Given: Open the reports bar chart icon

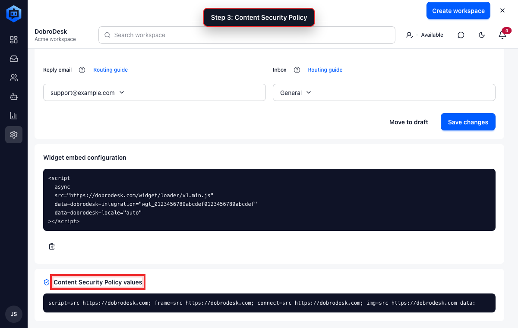Looking at the screenshot, I should pyautogui.click(x=14, y=116).
